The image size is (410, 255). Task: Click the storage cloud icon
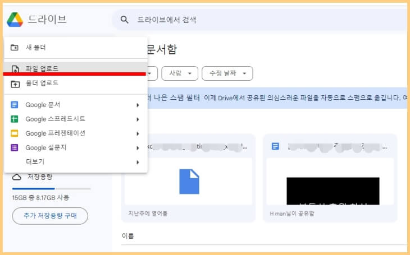pos(17,177)
